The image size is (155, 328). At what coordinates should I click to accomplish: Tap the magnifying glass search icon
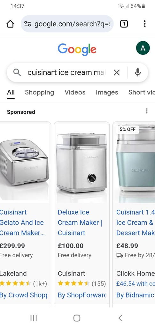point(17,73)
